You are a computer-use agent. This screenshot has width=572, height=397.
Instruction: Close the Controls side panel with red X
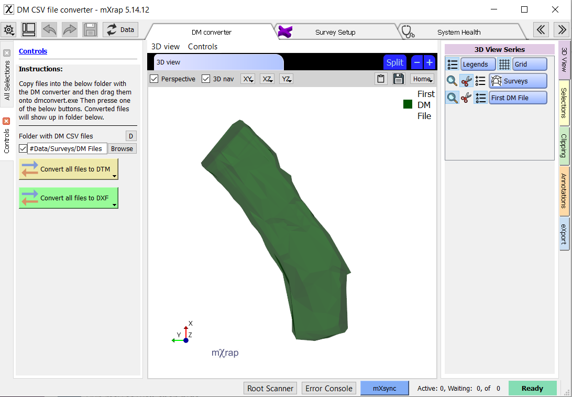(7, 121)
